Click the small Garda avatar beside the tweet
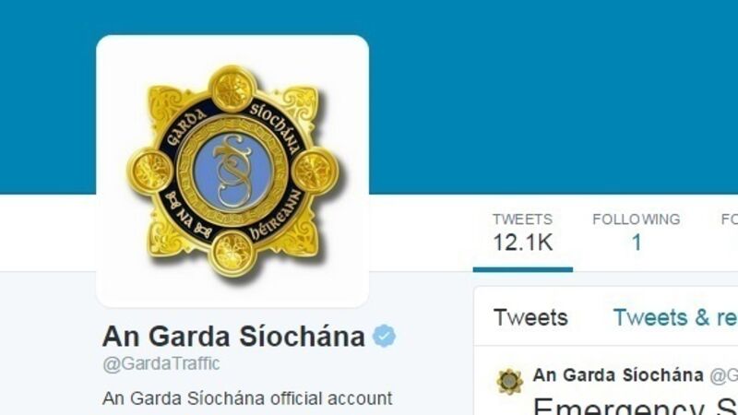This screenshot has height=415, width=738. (x=510, y=381)
